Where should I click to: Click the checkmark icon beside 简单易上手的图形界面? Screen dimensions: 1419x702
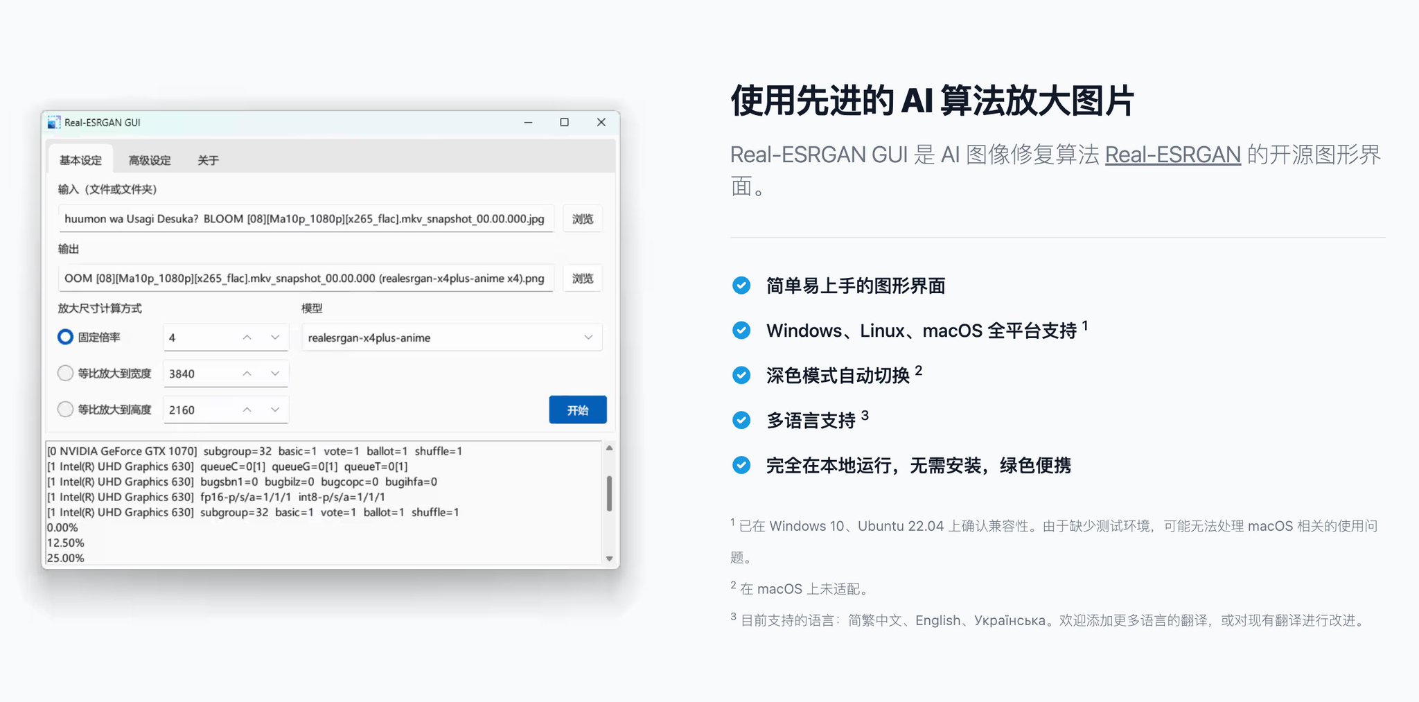click(741, 285)
